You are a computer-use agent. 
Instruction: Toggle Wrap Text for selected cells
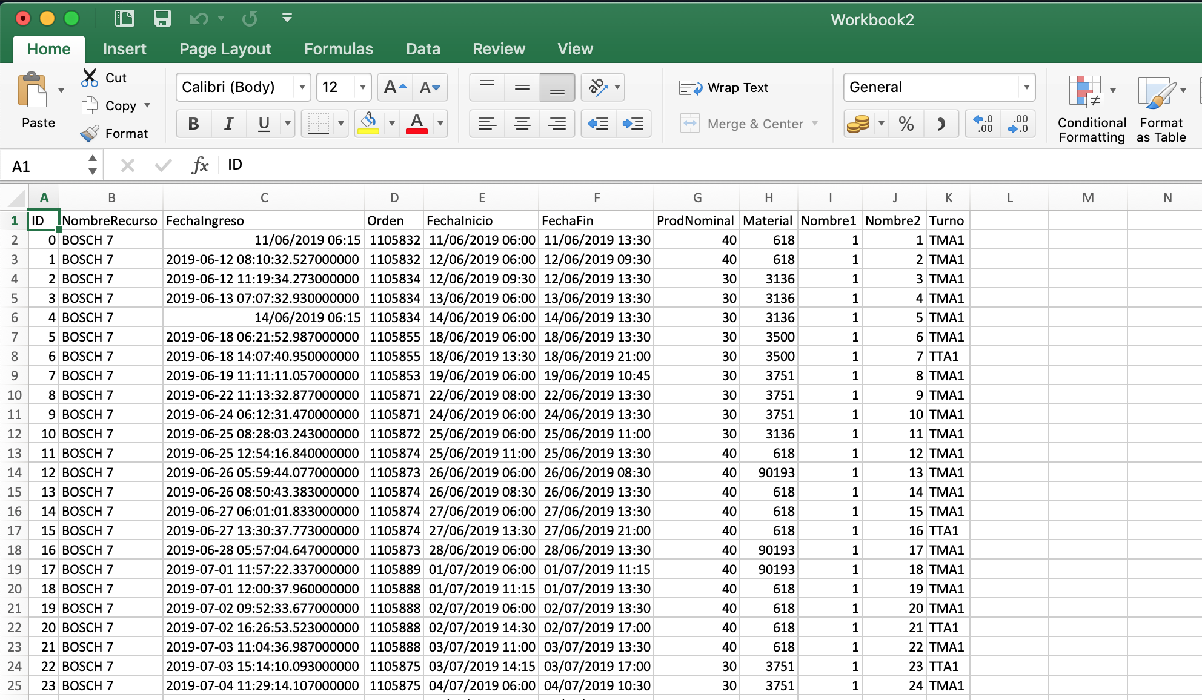pos(724,88)
